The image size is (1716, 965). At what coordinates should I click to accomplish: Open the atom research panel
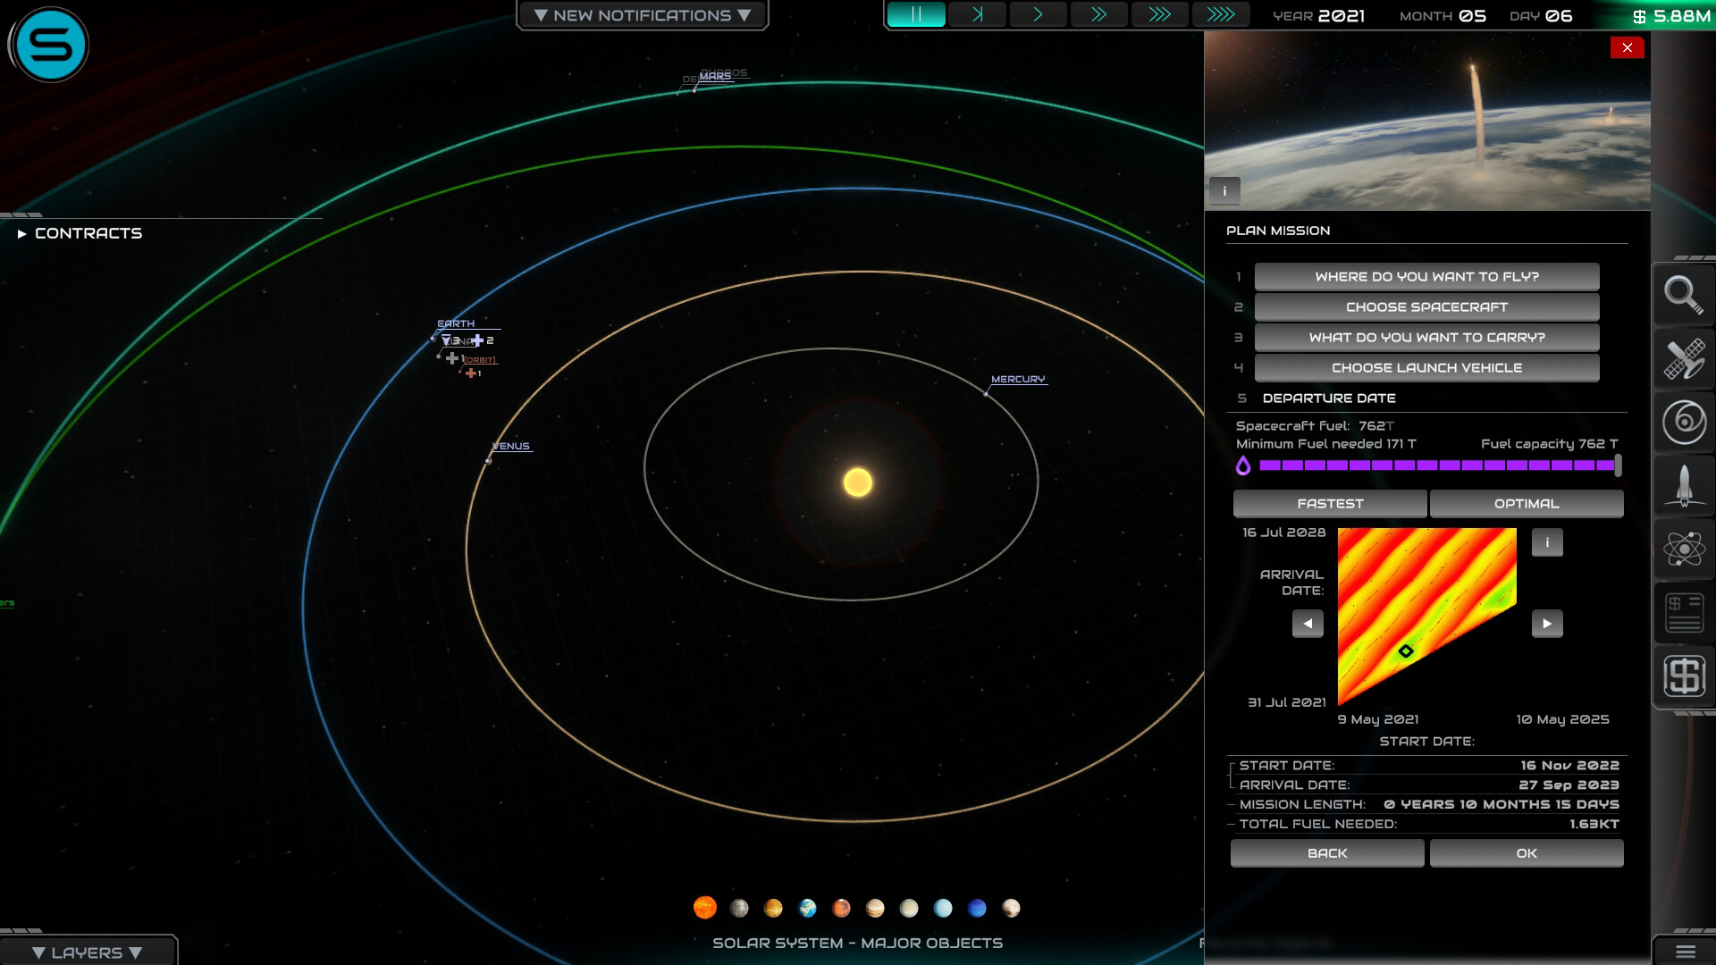[1684, 549]
